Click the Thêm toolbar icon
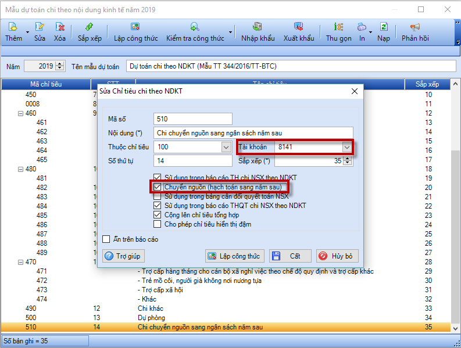The height and width of the screenshot is (348, 461). click(x=13, y=27)
